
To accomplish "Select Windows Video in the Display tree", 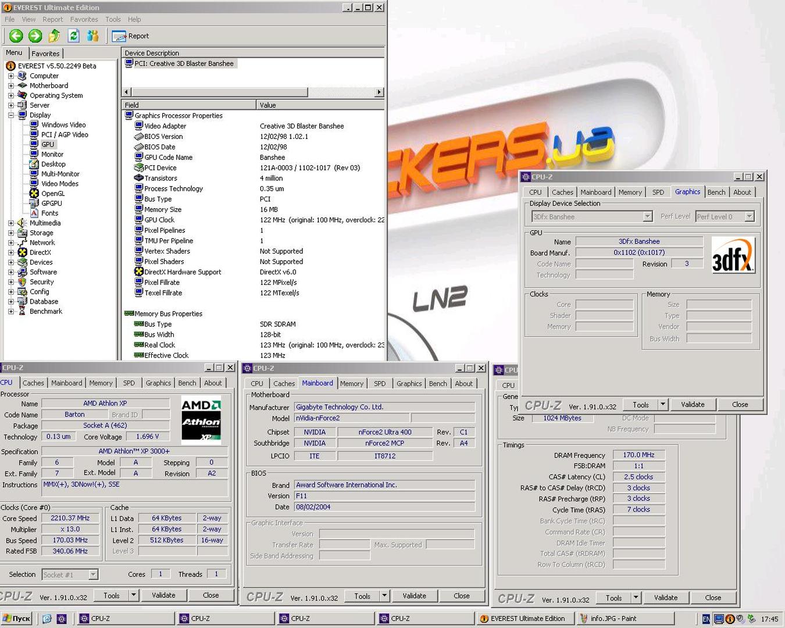I will [63, 125].
